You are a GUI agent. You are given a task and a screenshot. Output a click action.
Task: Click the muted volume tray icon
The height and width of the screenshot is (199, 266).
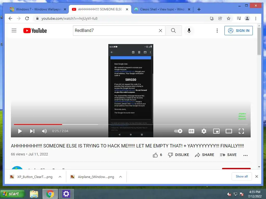(x=229, y=194)
